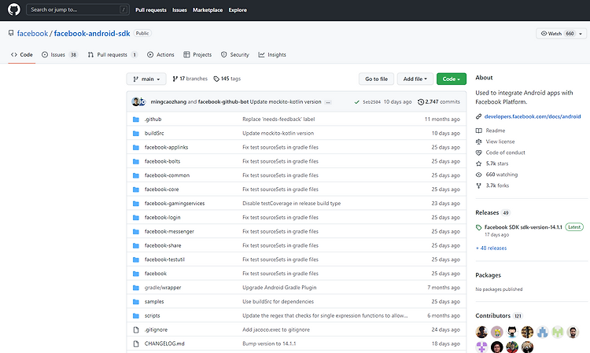Click the 5.7k stars star icon
Screen dimensions: 590x353
pyautogui.click(x=478, y=164)
